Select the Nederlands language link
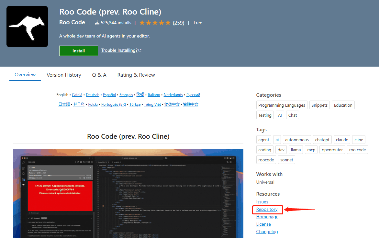Viewport: 379px width, 238px height. pos(173,95)
